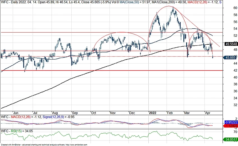The image size is (238, 146).
Task: Click the Jul label on time axis
Action: (x=35, y=113)
